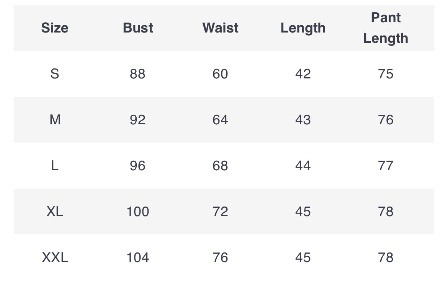Click bust value 92 in M row
Screen dimensions: 448x293
point(138,120)
